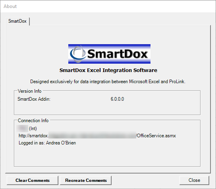Click the Version Info group label
The height and width of the screenshot is (189, 216).
coord(30,91)
